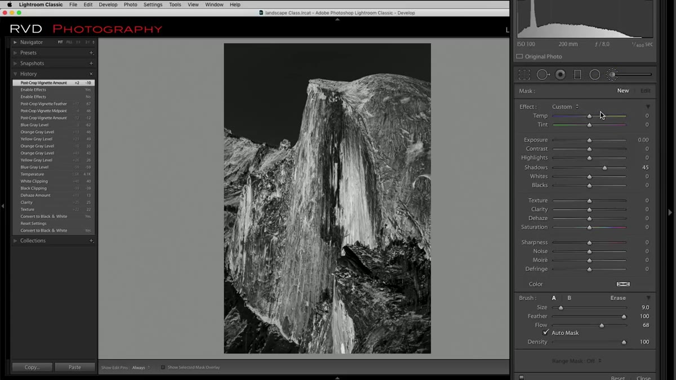This screenshot has height=380, width=676.
Task: Click New mask button
Action: [622, 91]
